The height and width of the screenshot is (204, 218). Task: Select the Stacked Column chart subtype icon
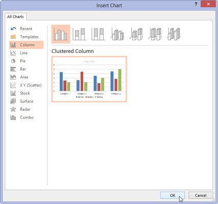(x=79, y=34)
